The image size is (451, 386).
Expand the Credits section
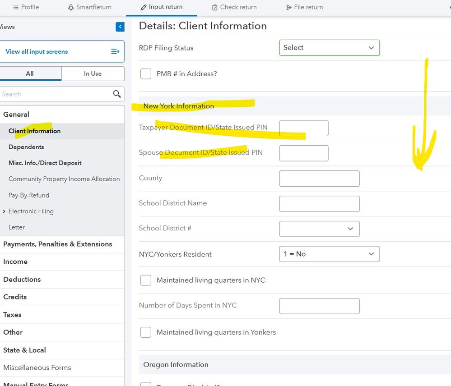(62, 297)
